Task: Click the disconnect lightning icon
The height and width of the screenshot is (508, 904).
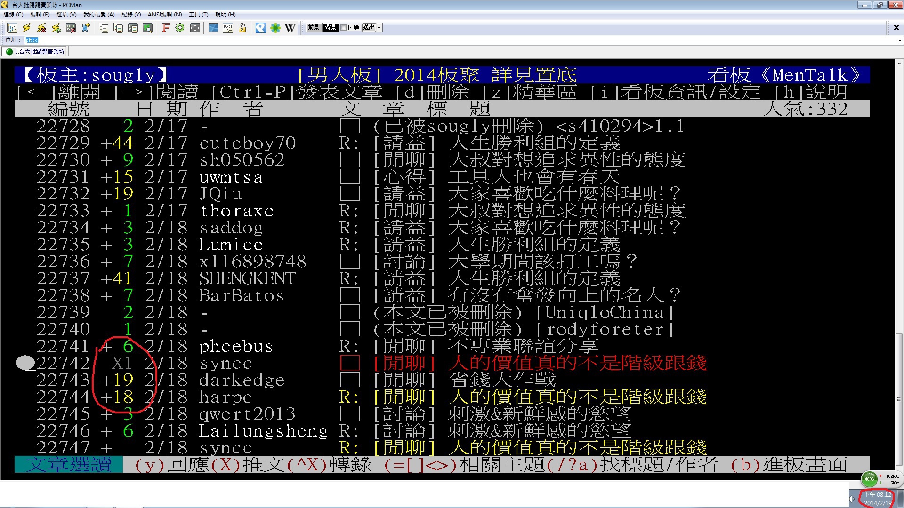Action: click(41, 28)
